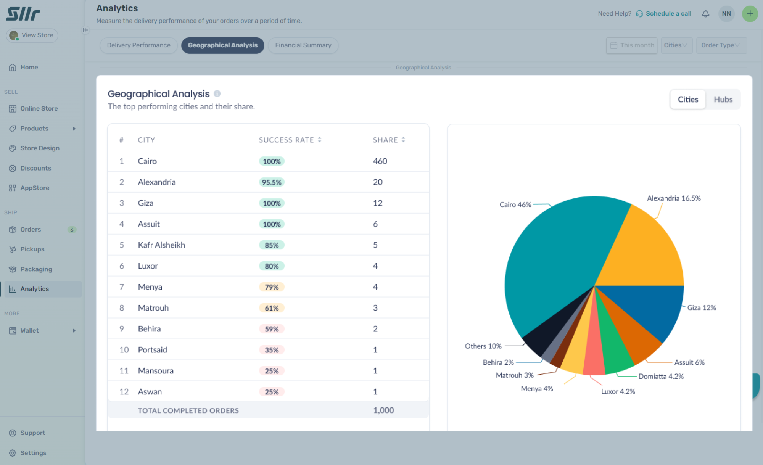Switch to Financial Summary tab
Image resolution: width=763 pixels, height=465 pixels.
pyautogui.click(x=303, y=45)
